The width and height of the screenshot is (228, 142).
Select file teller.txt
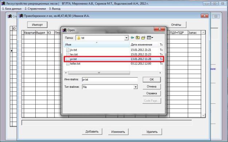tap(75, 64)
